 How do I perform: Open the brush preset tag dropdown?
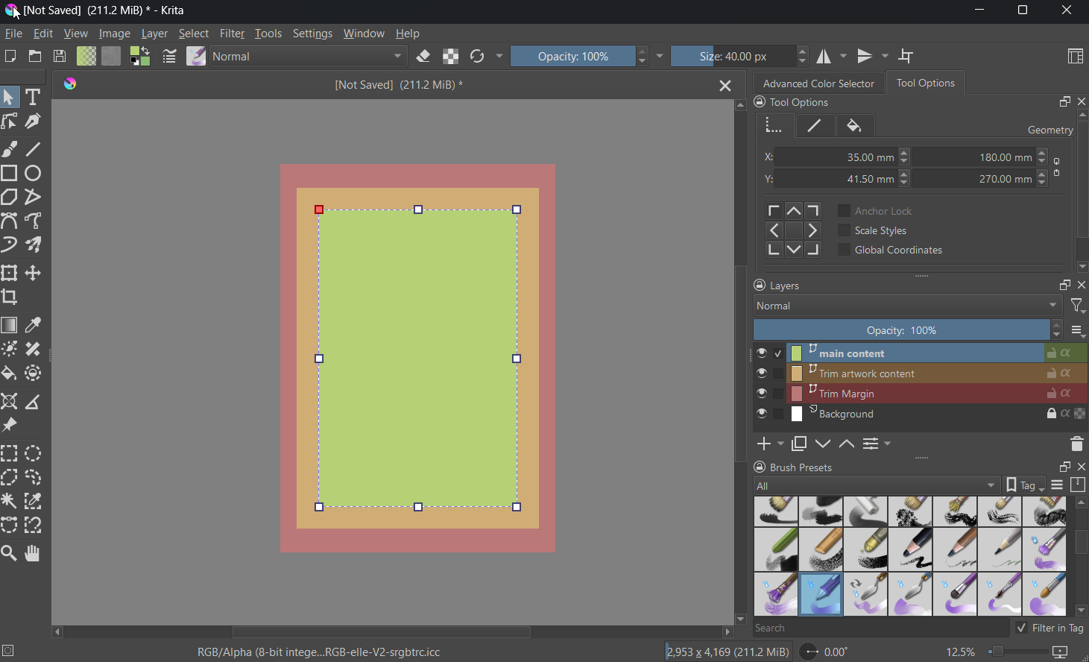point(876,486)
